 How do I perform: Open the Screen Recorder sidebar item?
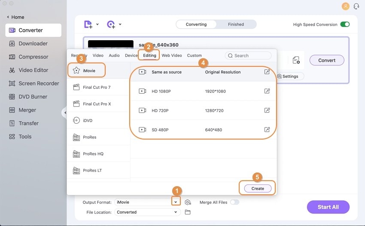click(34, 83)
